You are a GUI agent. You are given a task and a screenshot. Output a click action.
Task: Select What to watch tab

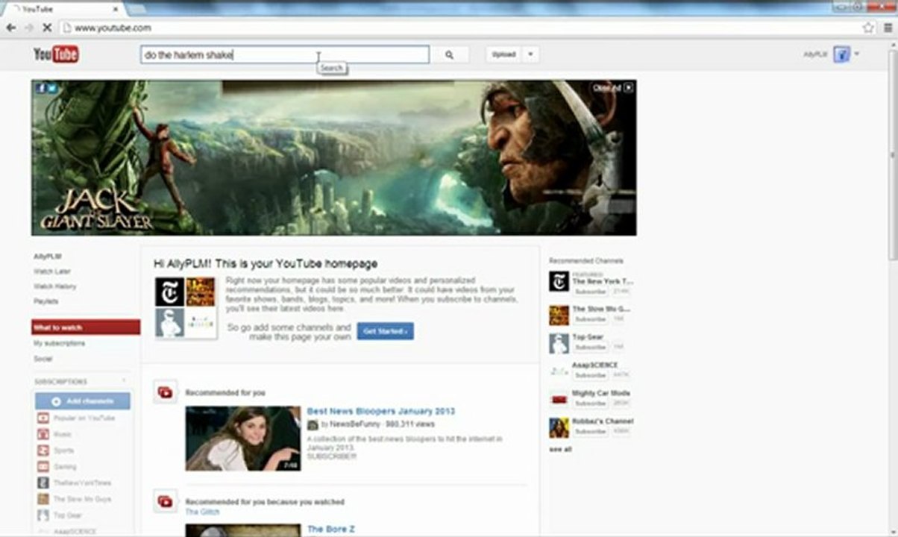pos(86,327)
